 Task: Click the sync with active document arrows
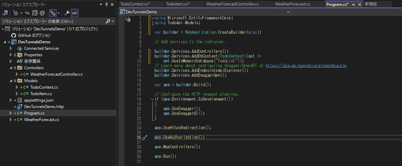(x=27, y=13)
